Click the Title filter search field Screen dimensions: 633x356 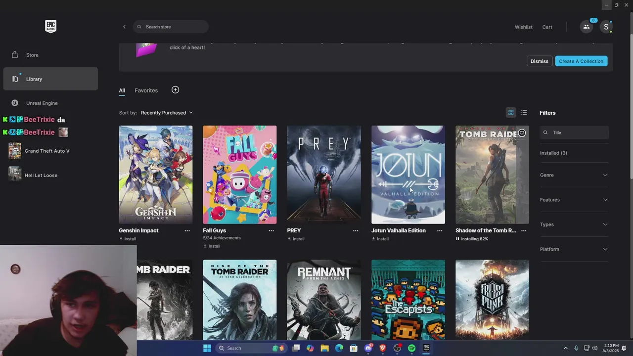(x=574, y=133)
